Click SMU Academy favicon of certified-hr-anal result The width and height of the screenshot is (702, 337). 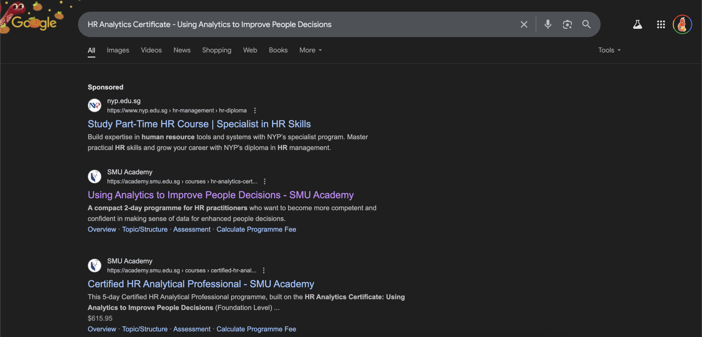tap(94, 266)
